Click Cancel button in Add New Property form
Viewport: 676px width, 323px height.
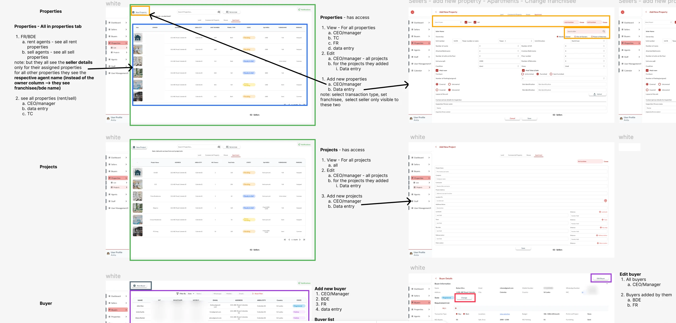pyautogui.click(x=512, y=118)
